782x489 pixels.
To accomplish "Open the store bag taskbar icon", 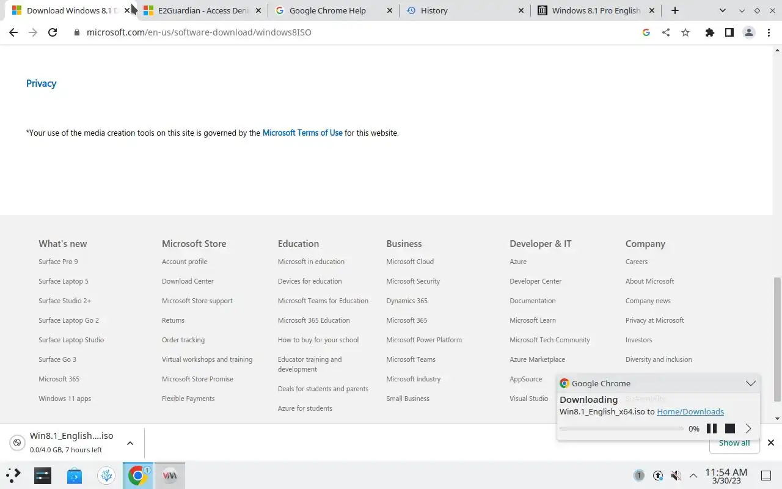I will click(x=75, y=475).
